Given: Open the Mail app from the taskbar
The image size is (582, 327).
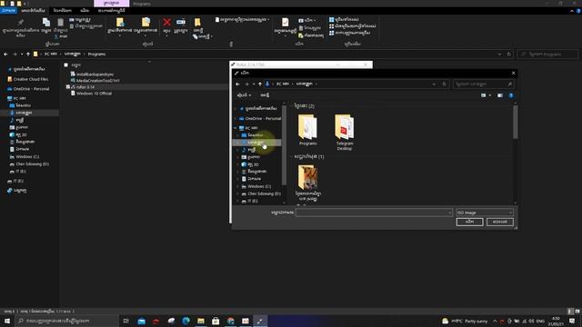Looking at the screenshot, I should (x=142, y=321).
